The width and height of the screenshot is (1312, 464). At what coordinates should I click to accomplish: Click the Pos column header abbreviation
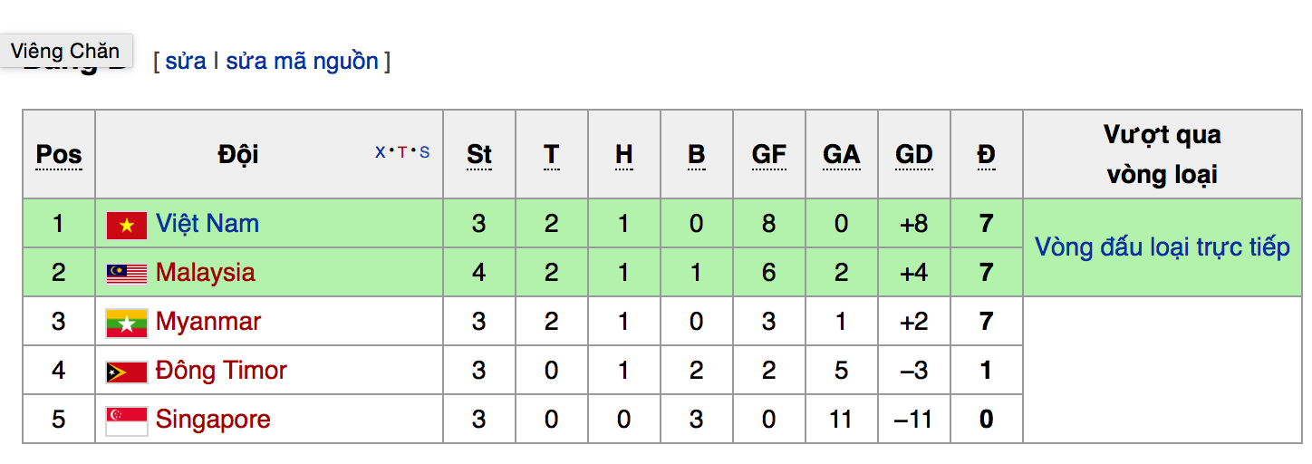point(59,155)
